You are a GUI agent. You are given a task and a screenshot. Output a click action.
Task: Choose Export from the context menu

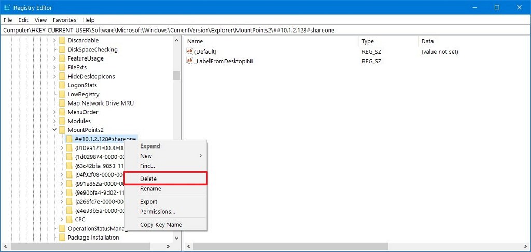pos(165,202)
